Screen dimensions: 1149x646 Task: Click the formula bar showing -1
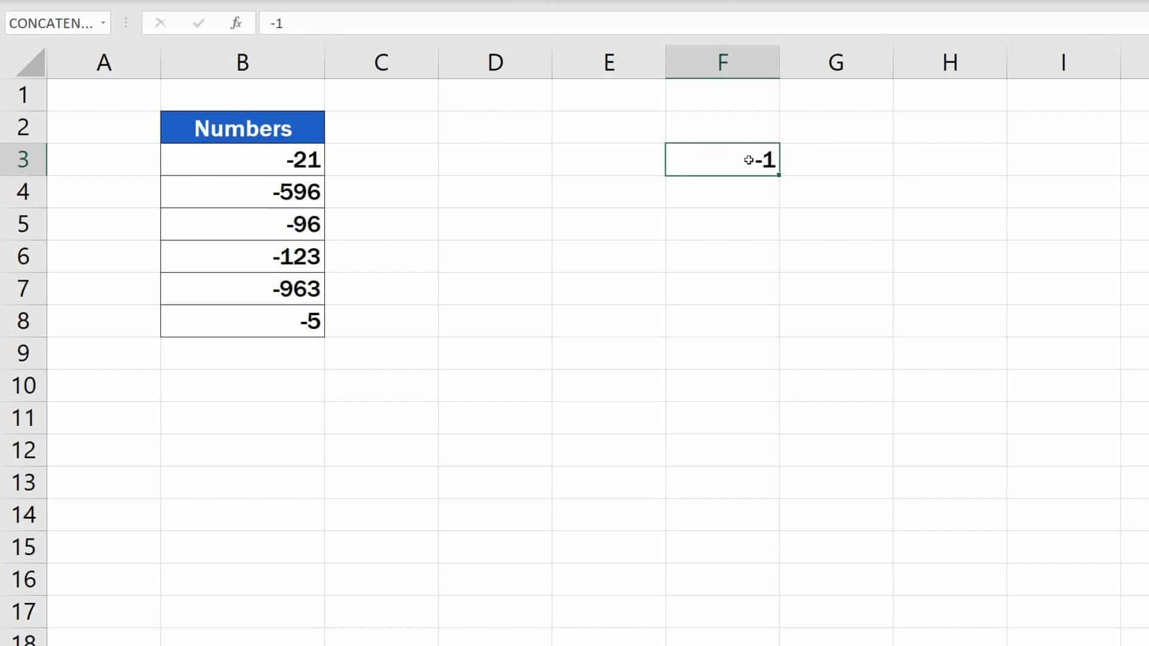point(419,23)
